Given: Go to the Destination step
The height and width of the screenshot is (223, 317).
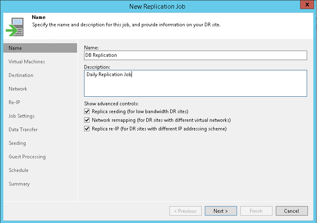Looking at the screenshot, I should tap(21, 75).
